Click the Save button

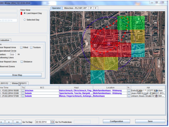tap(150, 121)
